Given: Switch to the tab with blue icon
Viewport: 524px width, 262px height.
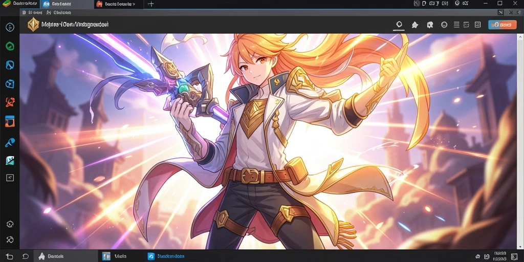Looking at the screenshot, I should pyautogui.click(x=66, y=4).
